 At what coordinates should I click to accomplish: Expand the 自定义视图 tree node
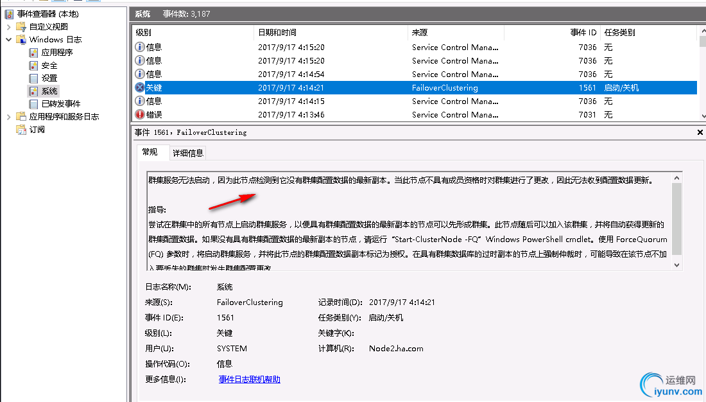click(x=8, y=27)
